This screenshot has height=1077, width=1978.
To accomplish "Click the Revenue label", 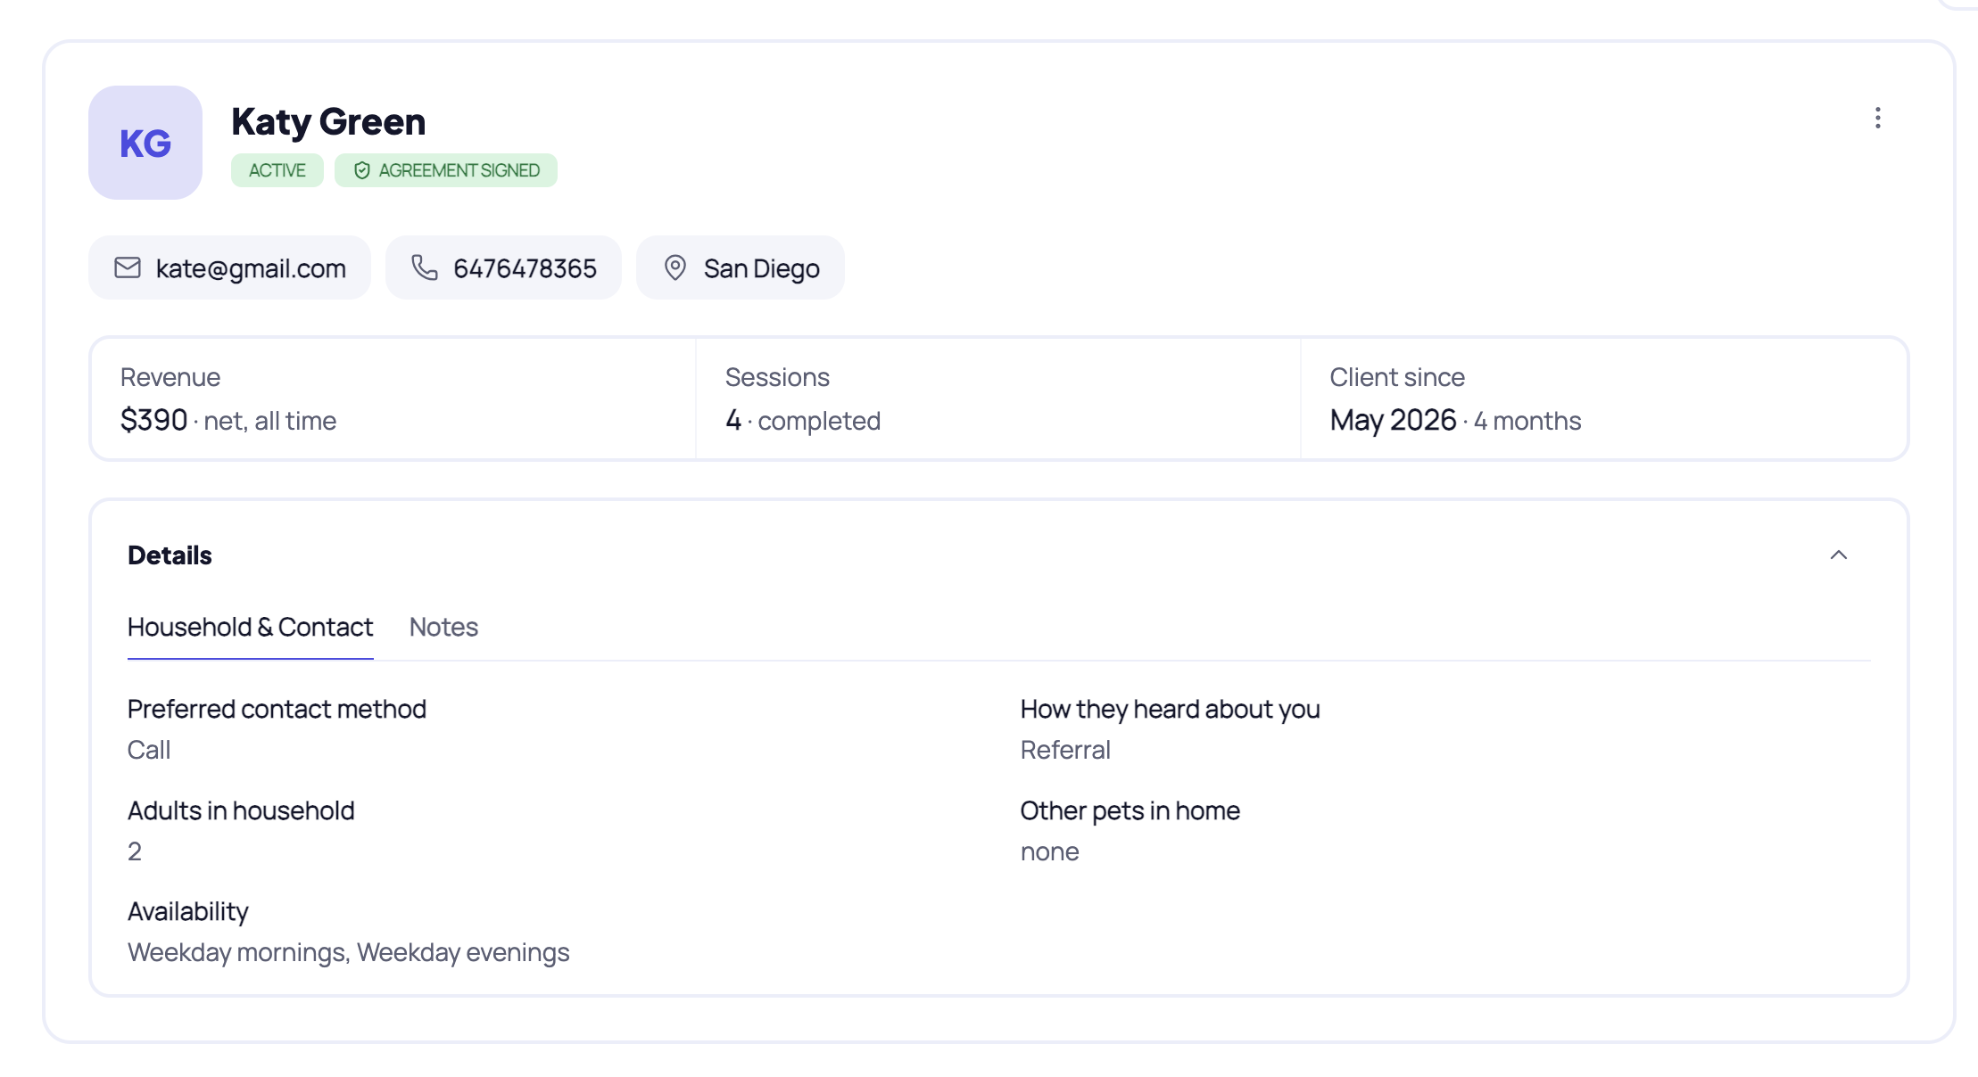I will (x=170, y=377).
